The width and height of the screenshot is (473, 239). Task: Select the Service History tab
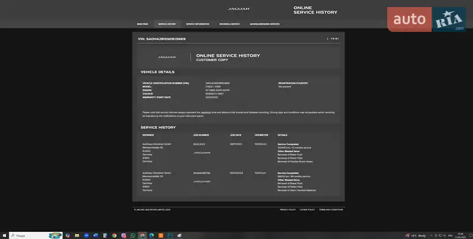167,24
